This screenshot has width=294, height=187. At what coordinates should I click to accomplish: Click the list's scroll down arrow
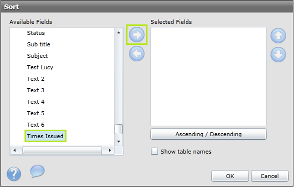click(x=118, y=142)
